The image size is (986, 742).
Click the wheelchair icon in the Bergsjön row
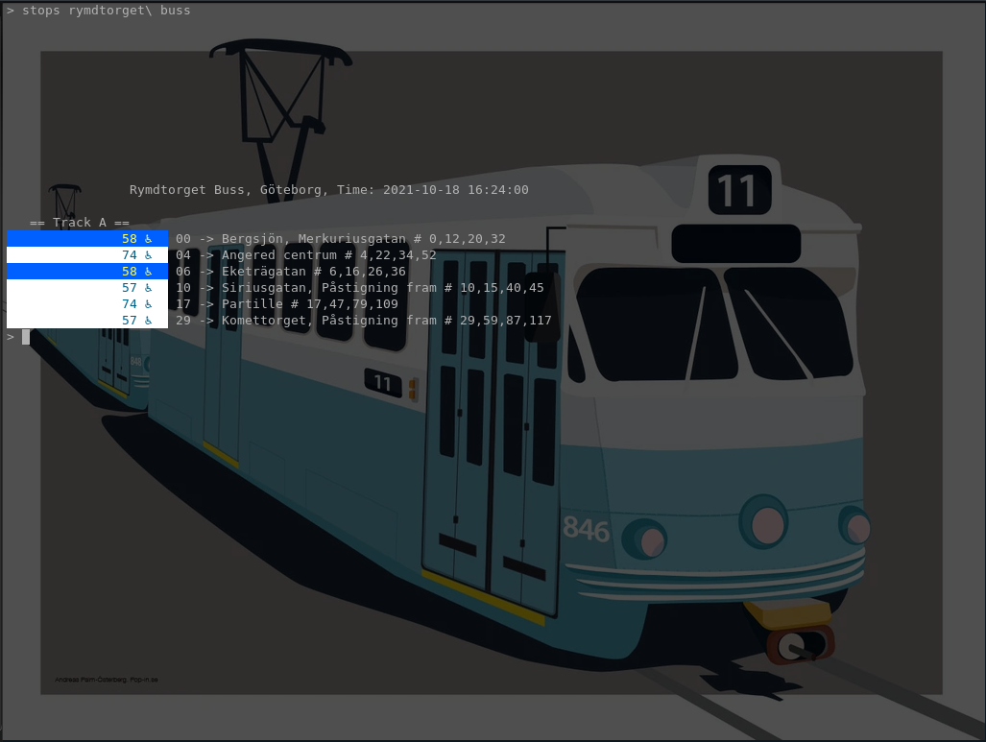[149, 239]
